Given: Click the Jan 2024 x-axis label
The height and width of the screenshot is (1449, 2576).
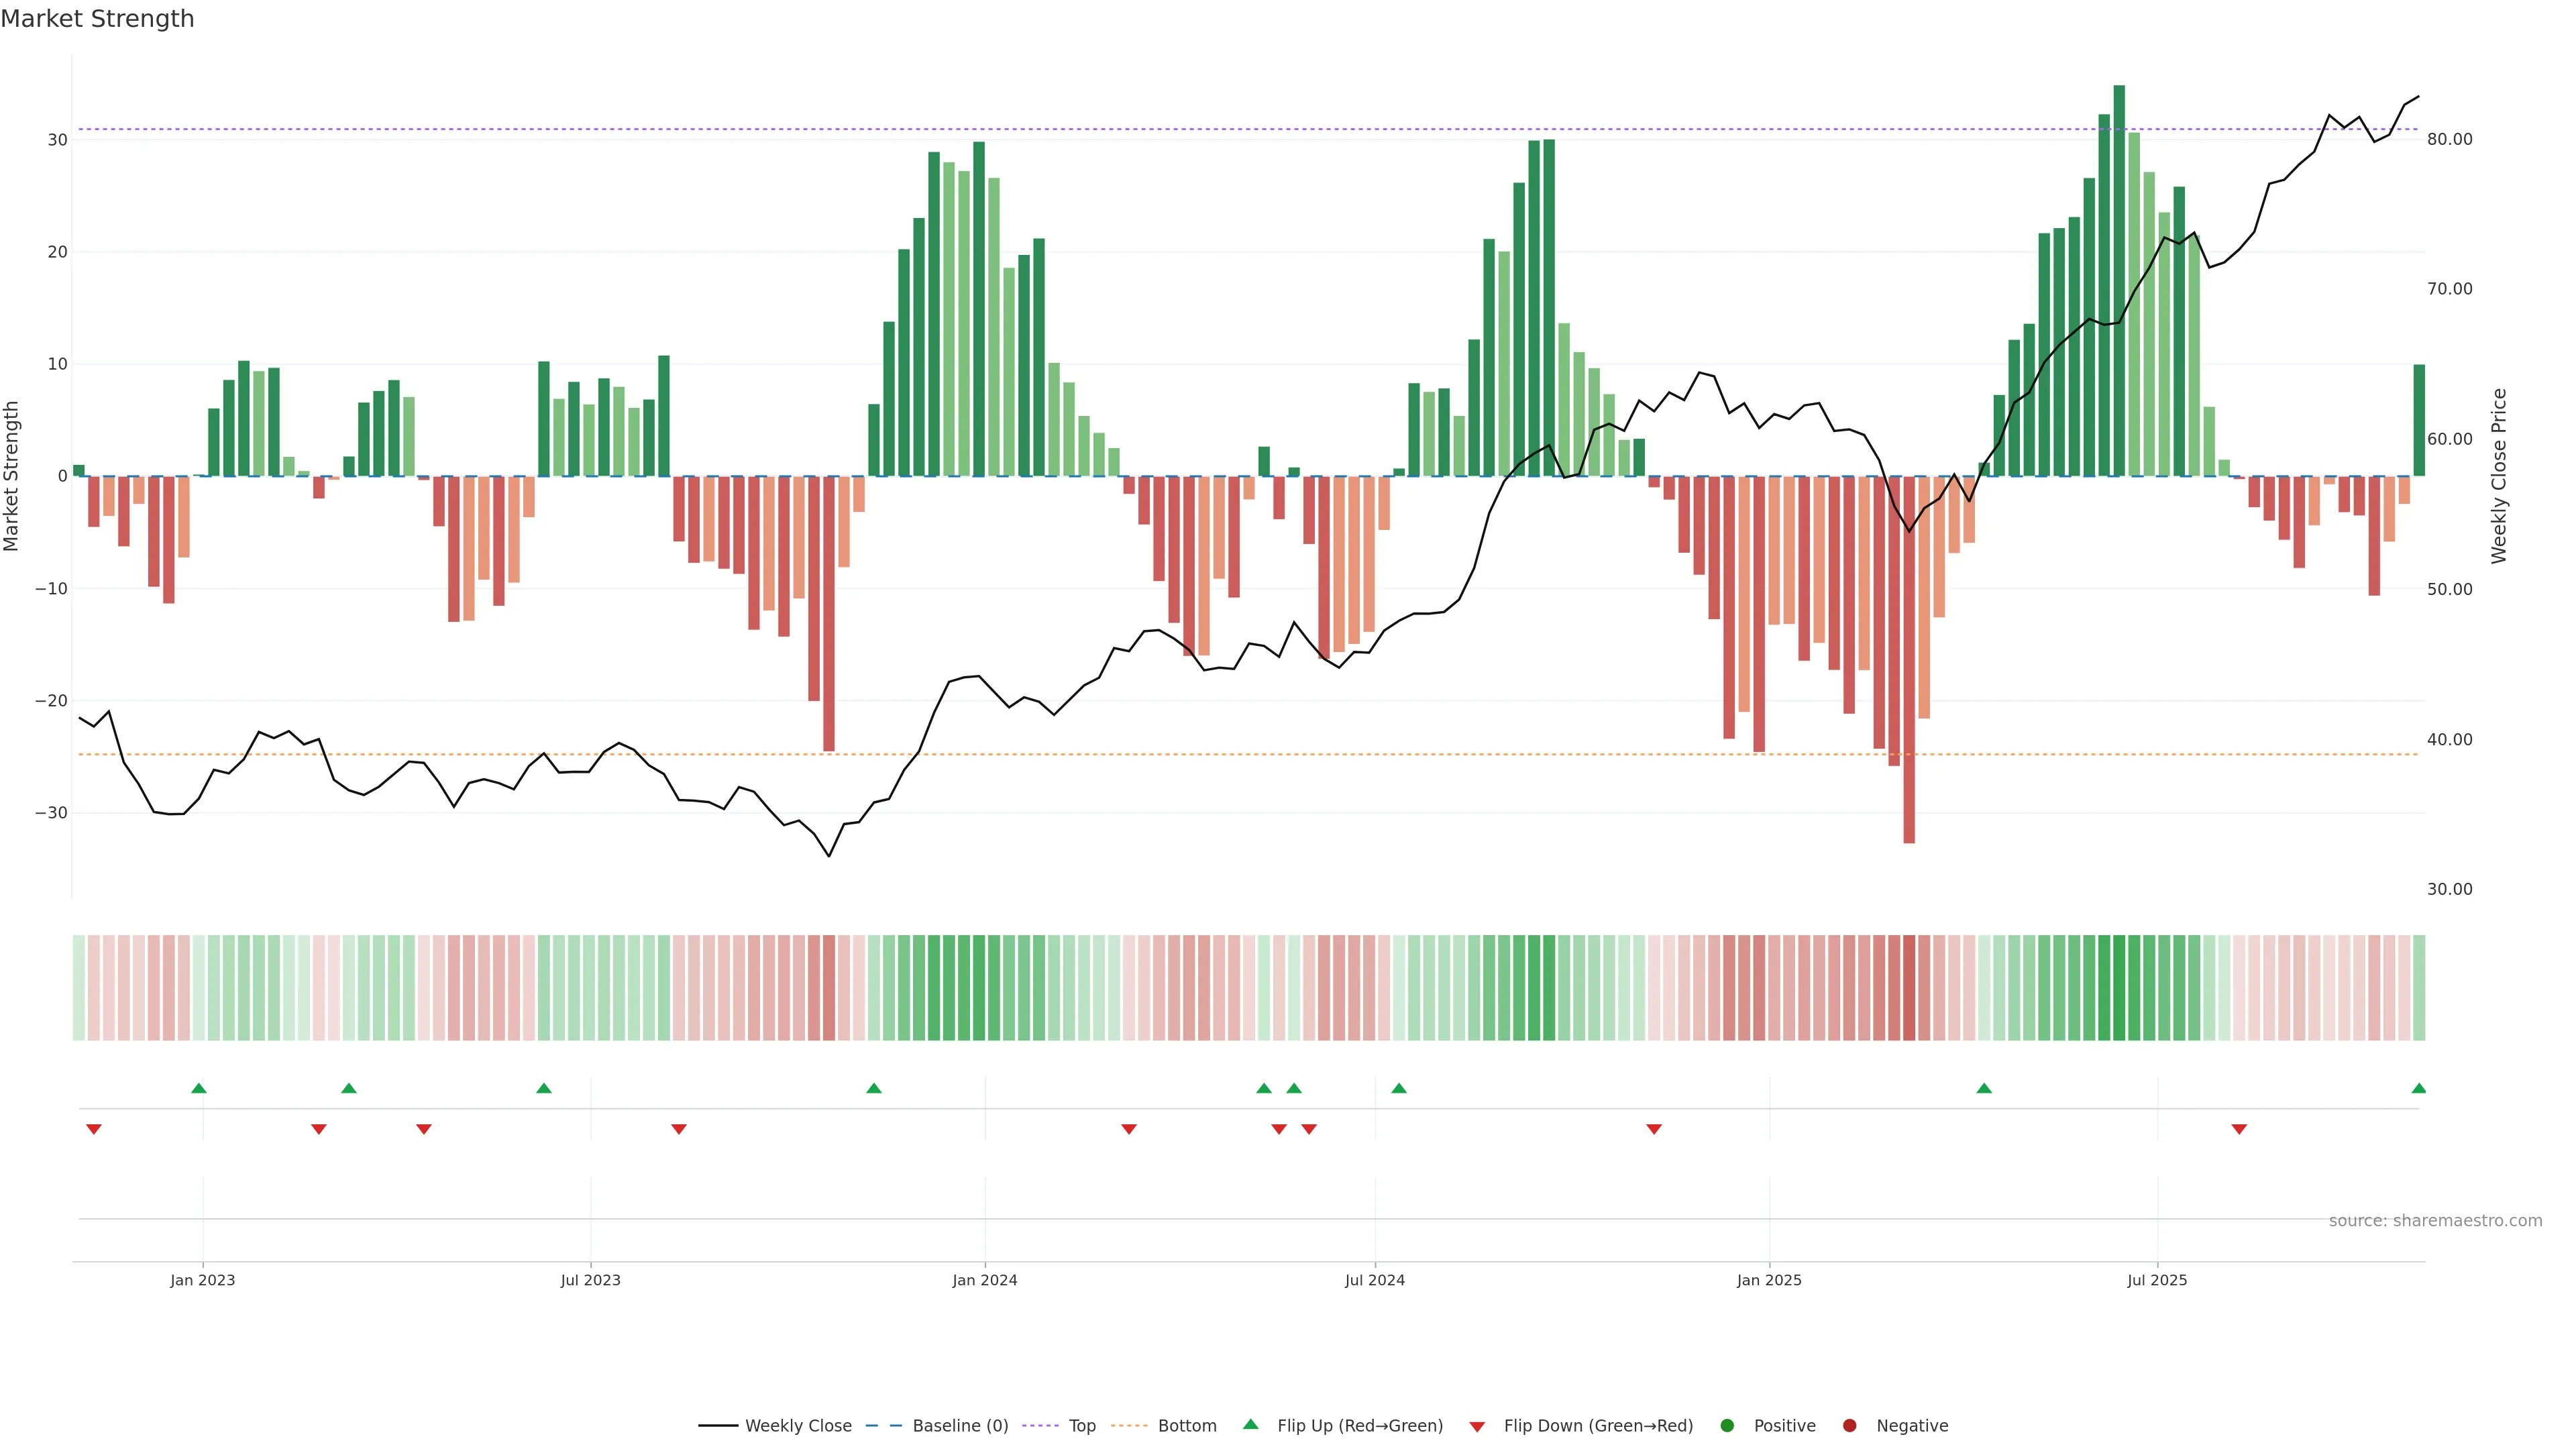Looking at the screenshot, I should [984, 1280].
